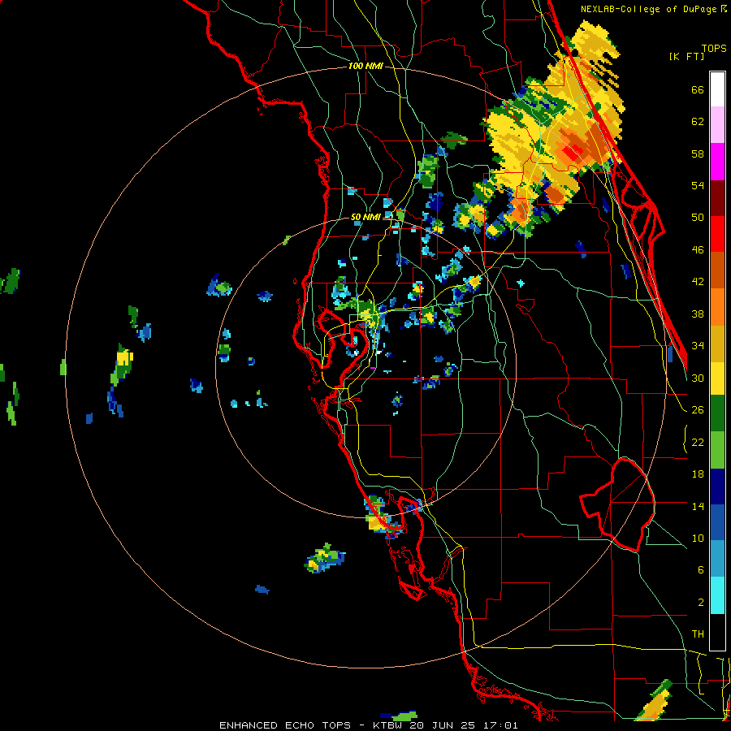Pick the maroon legend swatch
731x731 pixels.
pos(717,198)
